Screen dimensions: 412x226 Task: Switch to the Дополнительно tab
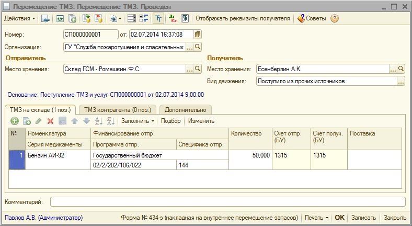coord(186,109)
